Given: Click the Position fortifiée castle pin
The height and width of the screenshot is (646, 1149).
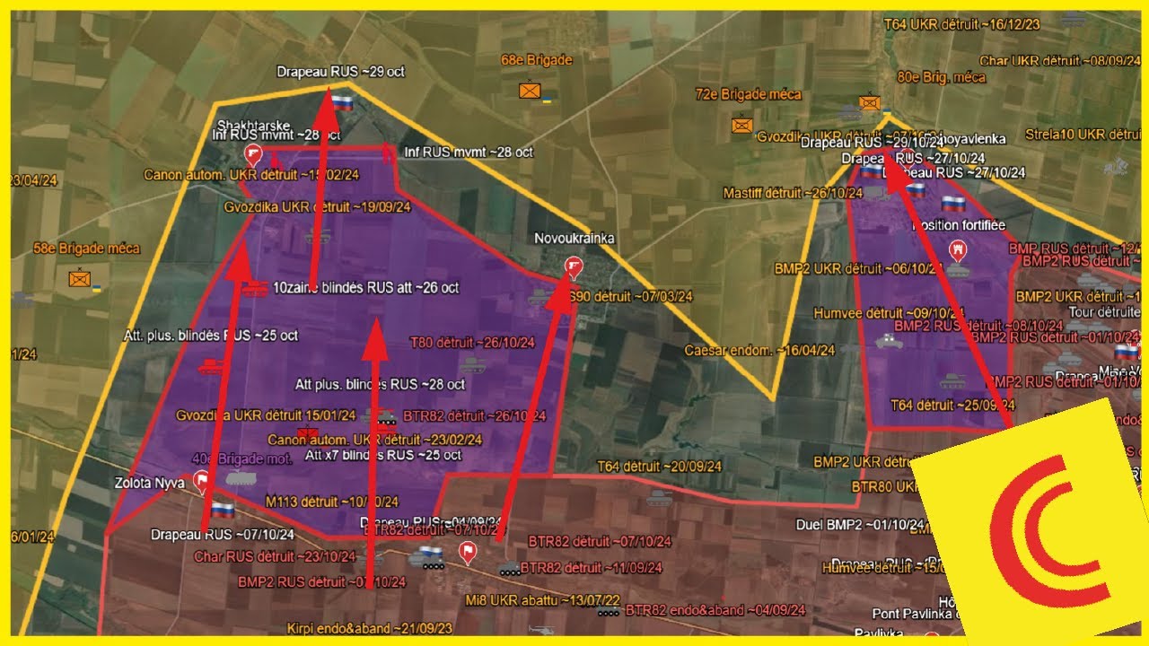Looking at the screenshot, I should (959, 249).
